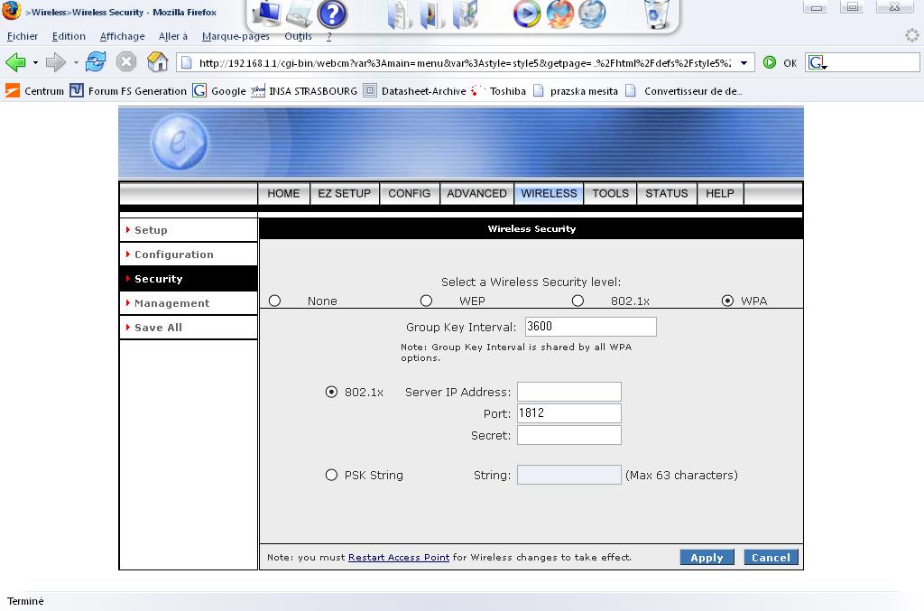The height and width of the screenshot is (611, 924).
Task: Choose the 802.1x WPA server option radio
Action: (331, 392)
